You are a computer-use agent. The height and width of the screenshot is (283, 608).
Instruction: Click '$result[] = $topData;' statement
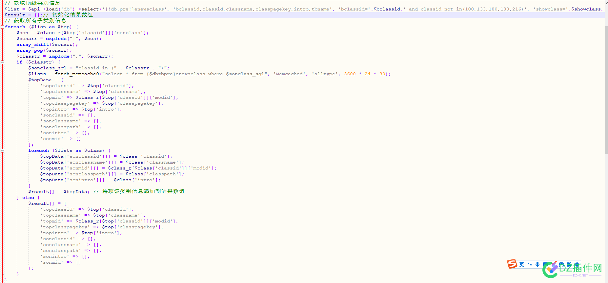tap(59, 192)
